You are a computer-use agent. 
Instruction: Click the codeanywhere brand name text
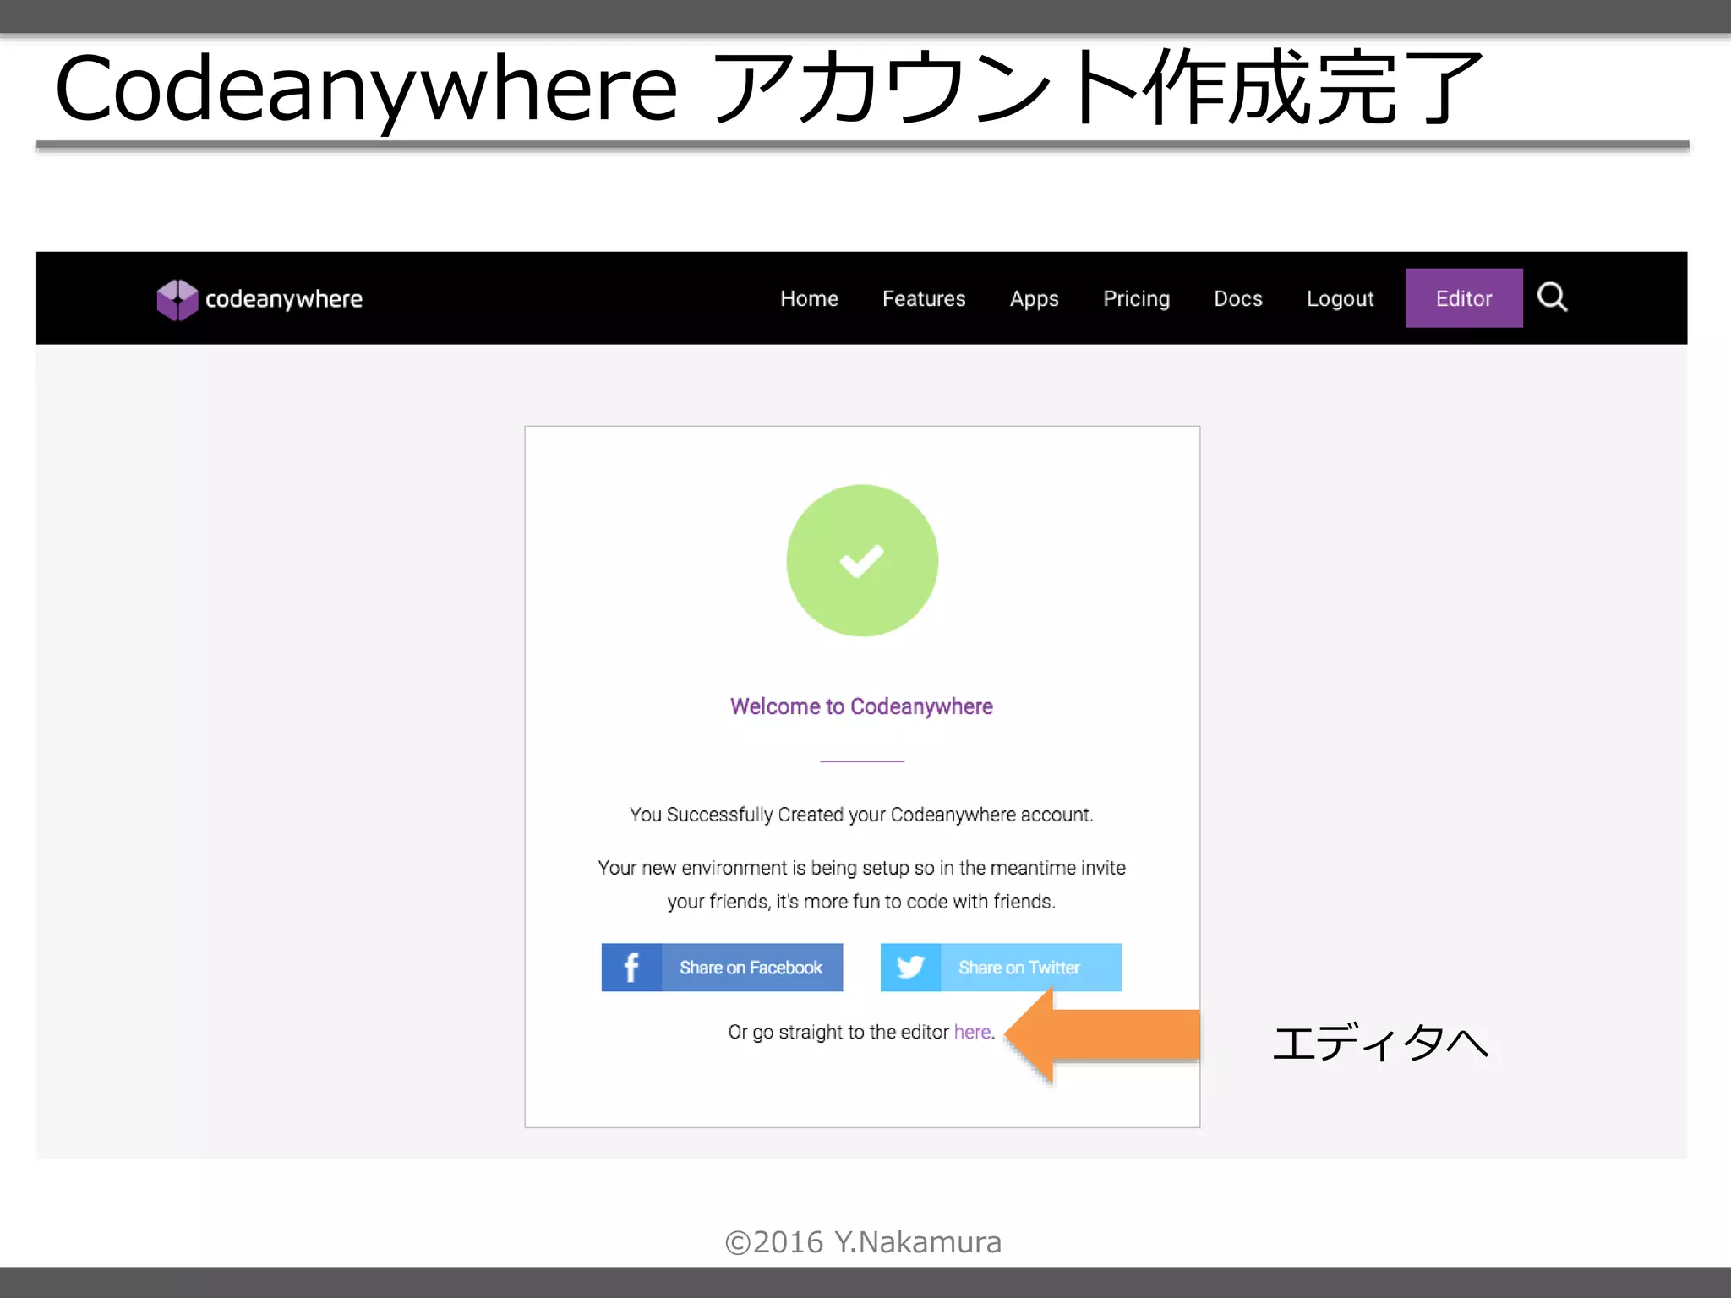(x=284, y=299)
